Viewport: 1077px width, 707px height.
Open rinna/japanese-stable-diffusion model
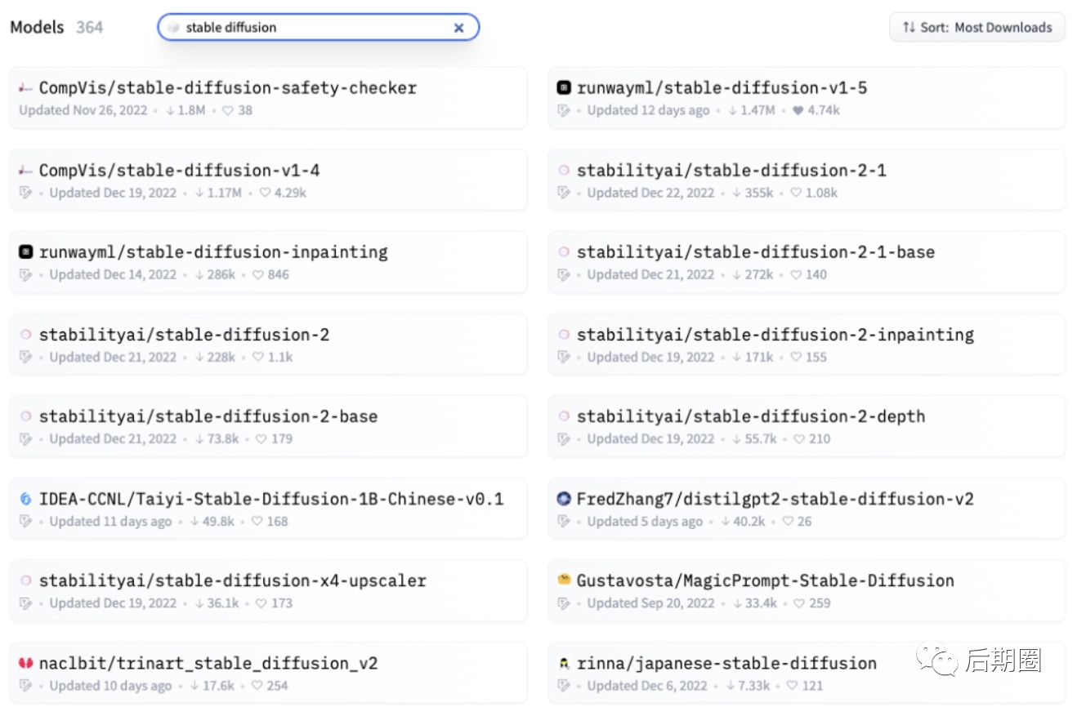click(x=806, y=673)
